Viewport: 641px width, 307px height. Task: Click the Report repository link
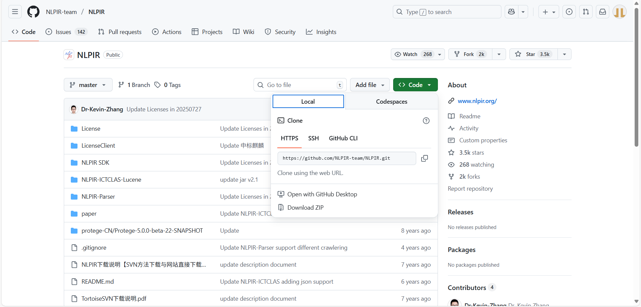pyautogui.click(x=470, y=189)
